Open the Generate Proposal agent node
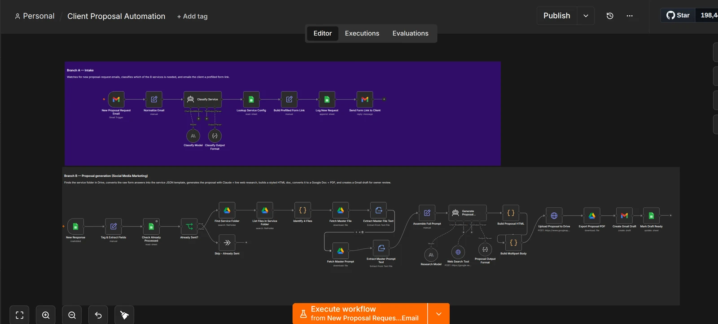Viewport: 718px width, 324px height. 468,213
